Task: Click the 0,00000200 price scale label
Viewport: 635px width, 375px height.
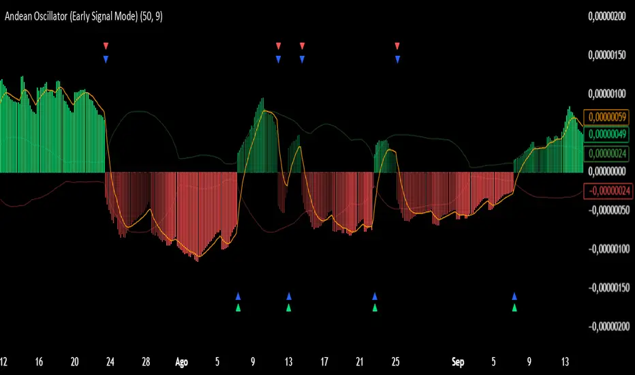Action: 607,16
